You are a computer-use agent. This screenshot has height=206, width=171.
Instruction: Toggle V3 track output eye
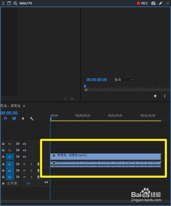(25, 144)
